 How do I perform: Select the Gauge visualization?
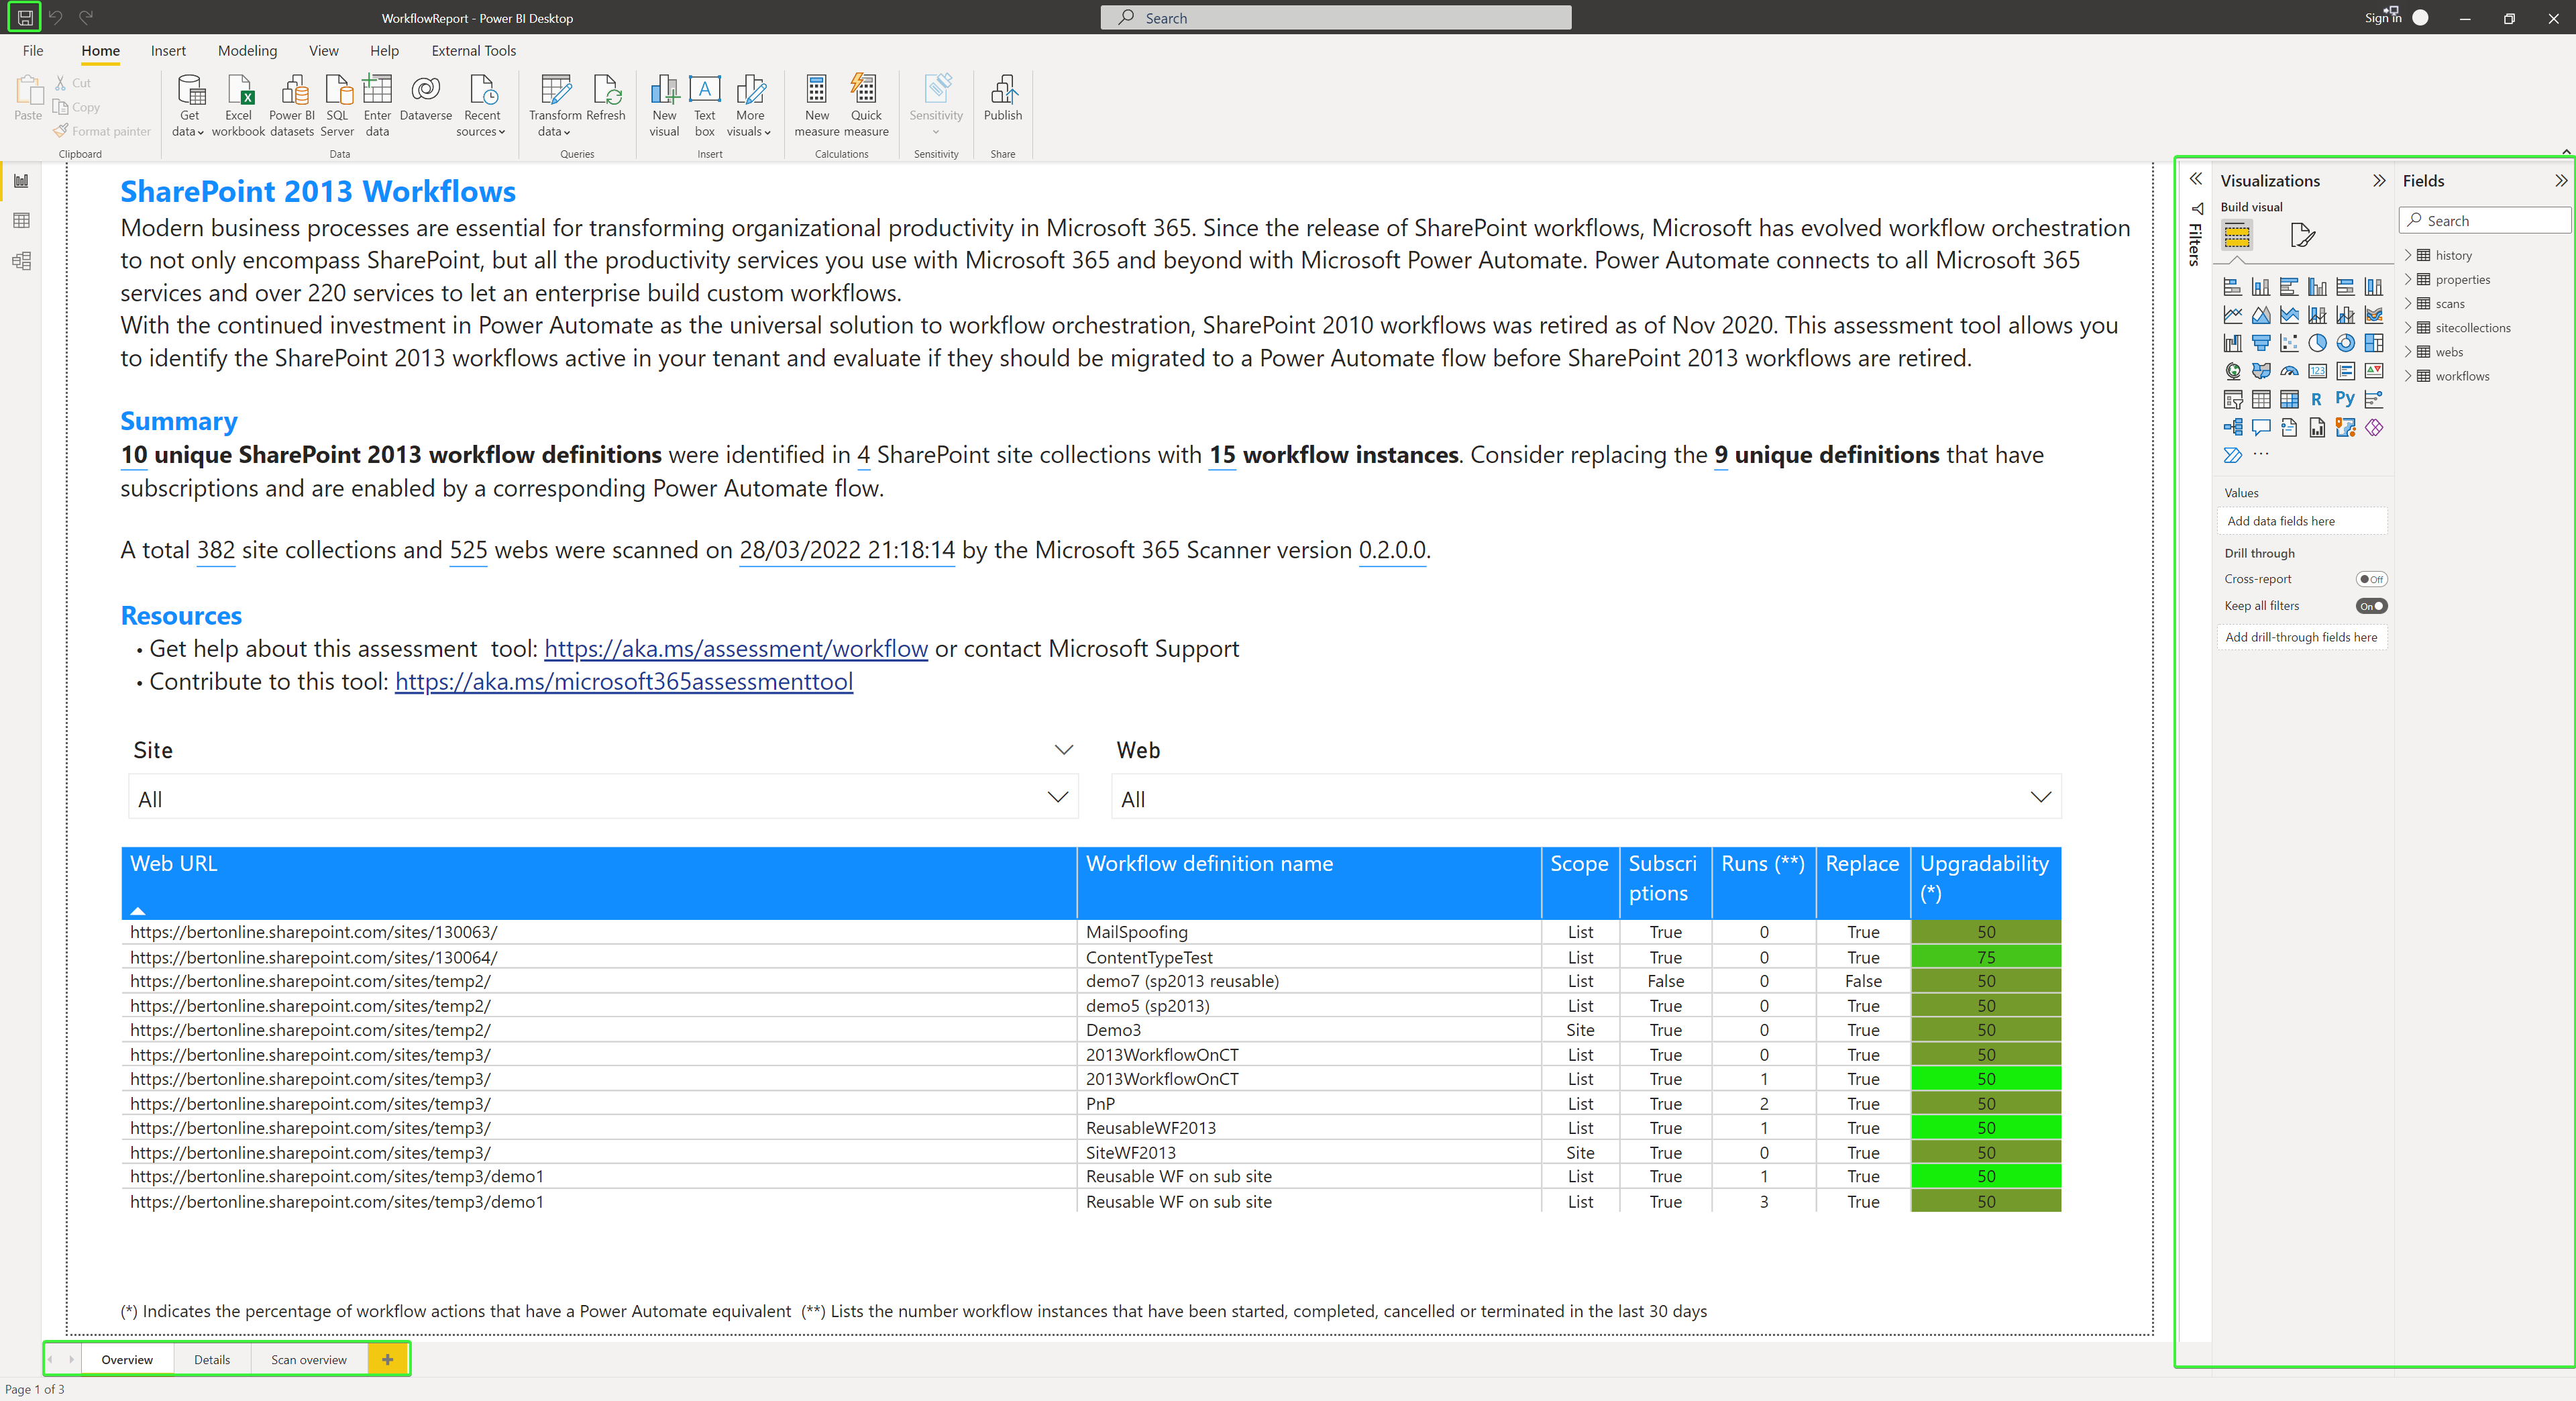[x=2289, y=372]
